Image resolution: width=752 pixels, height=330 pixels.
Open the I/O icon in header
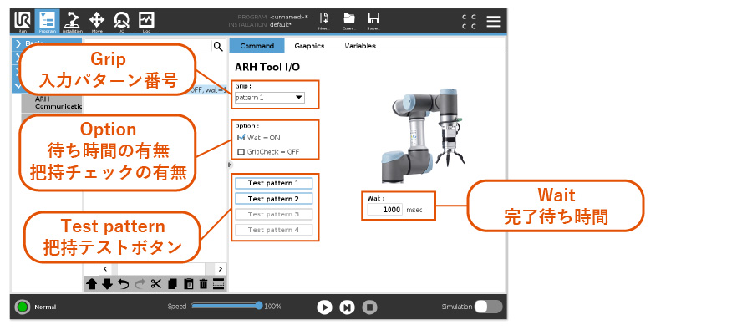coord(121,21)
